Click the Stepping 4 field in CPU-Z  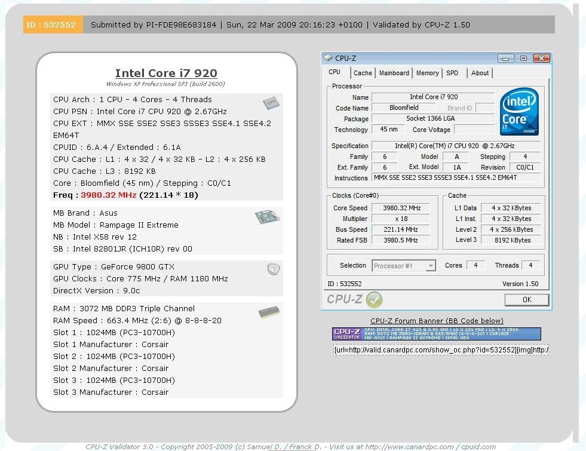pos(524,157)
